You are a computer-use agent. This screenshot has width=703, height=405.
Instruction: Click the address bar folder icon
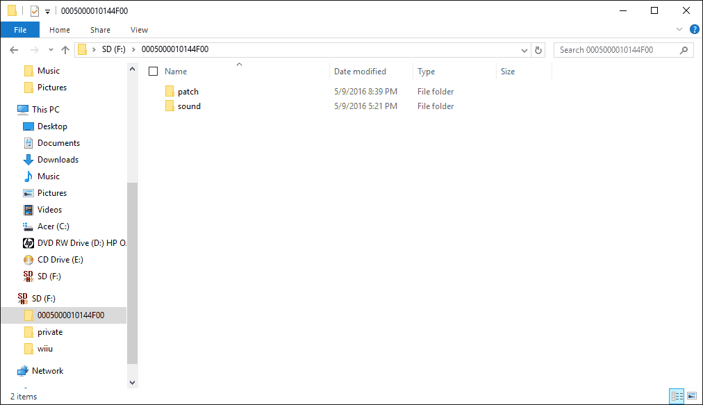point(82,49)
